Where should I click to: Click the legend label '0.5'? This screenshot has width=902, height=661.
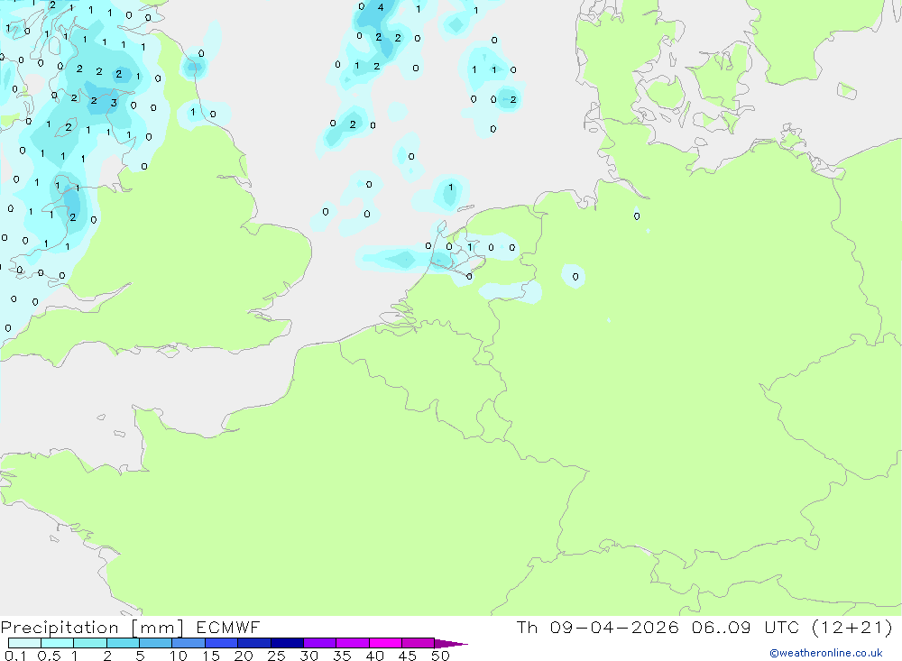click(49, 656)
